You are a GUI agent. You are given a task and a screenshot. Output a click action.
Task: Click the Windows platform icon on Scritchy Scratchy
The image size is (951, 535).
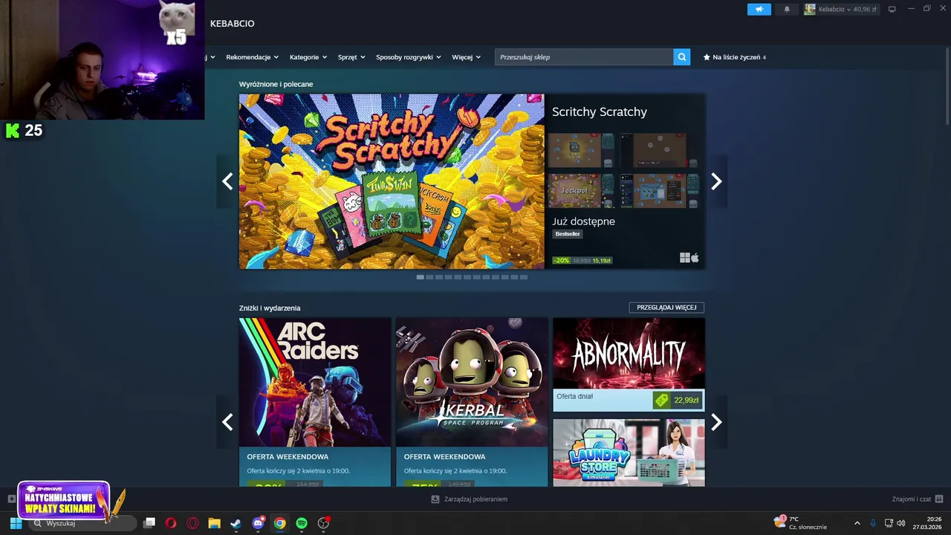tap(685, 258)
